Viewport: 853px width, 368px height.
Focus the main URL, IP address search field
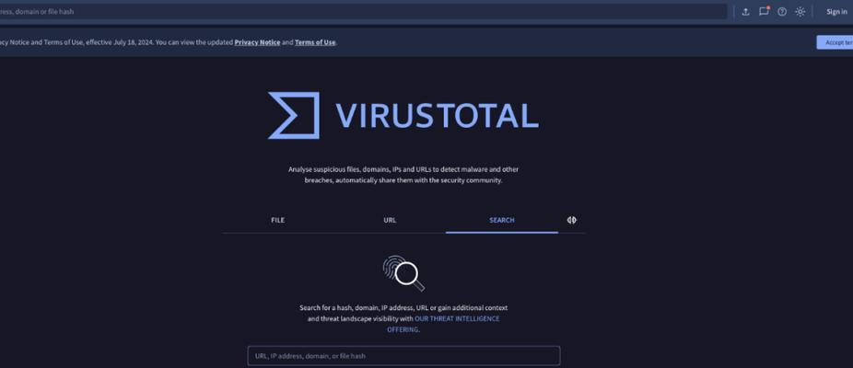403,356
